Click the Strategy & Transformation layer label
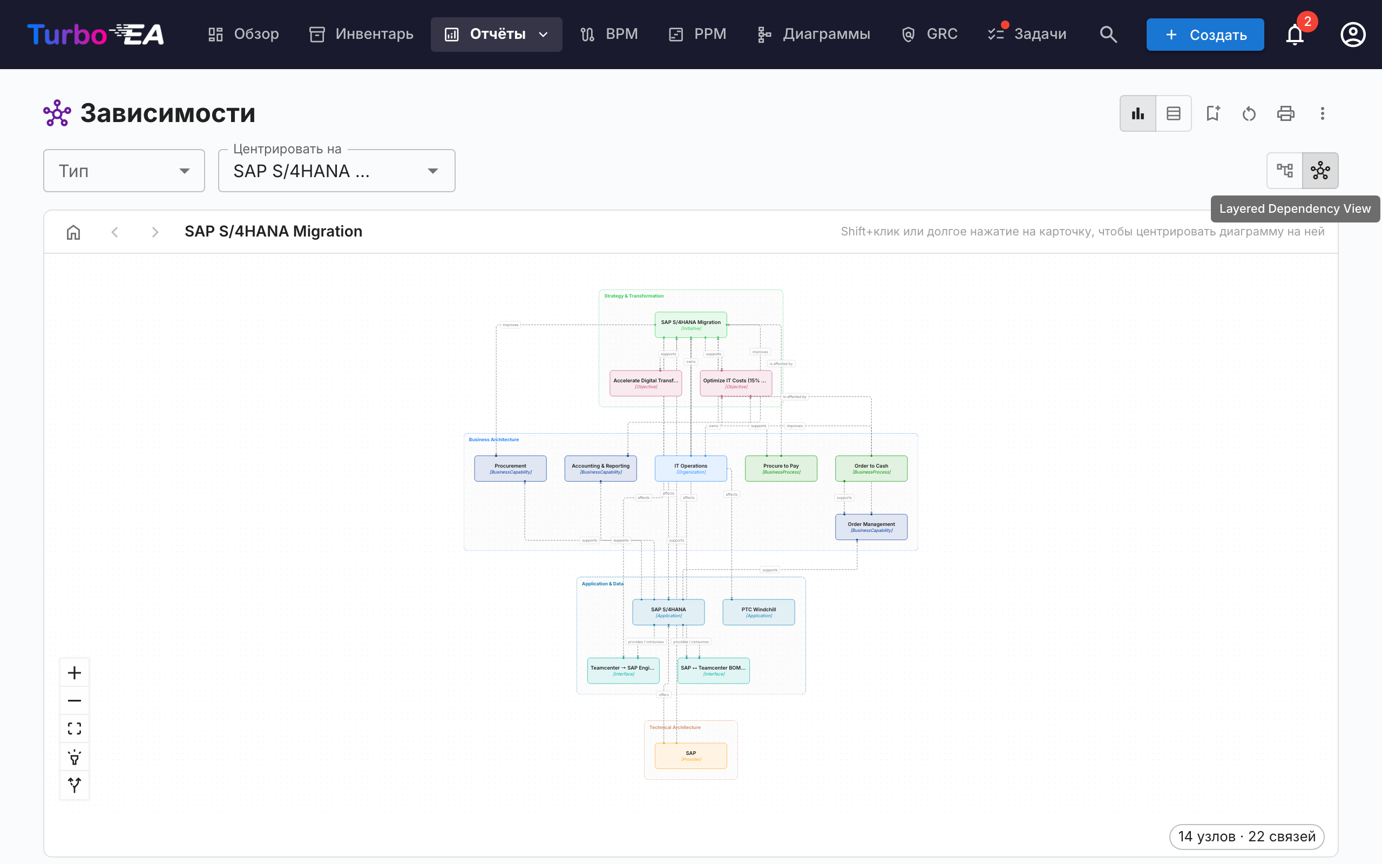 [x=633, y=296]
